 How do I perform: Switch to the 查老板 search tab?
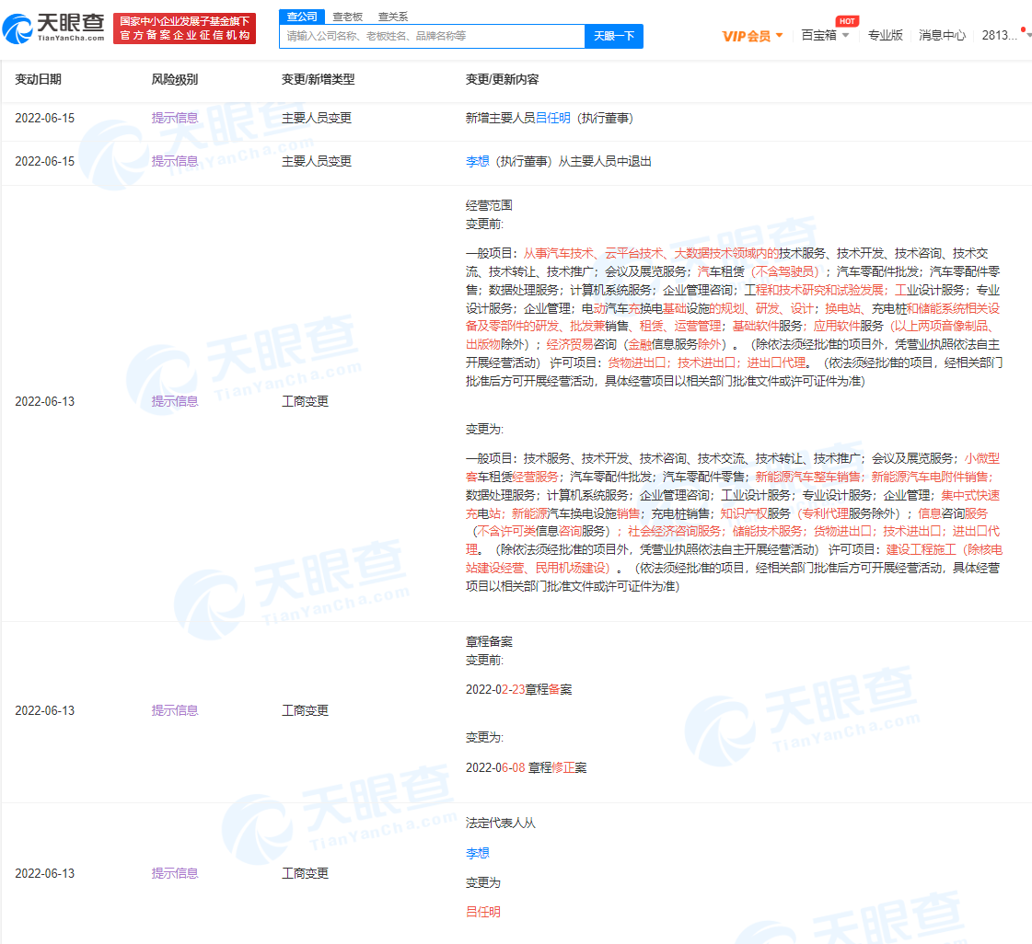tap(347, 17)
